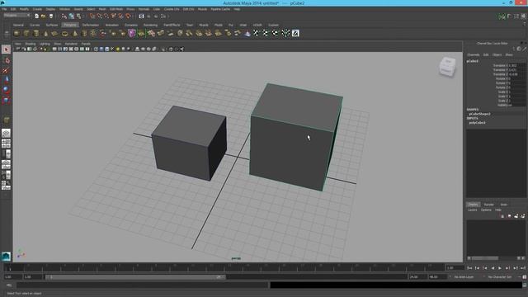Click the Translate X value field
Image resolution: width=528 pixels, height=297 pixels.
(517, 65)
